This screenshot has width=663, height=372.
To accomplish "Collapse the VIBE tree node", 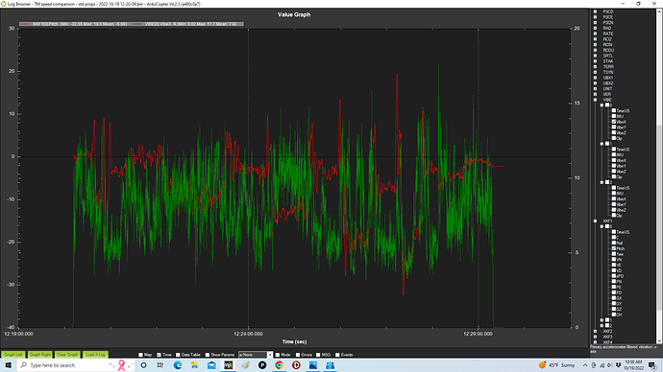I will point(596,100).
